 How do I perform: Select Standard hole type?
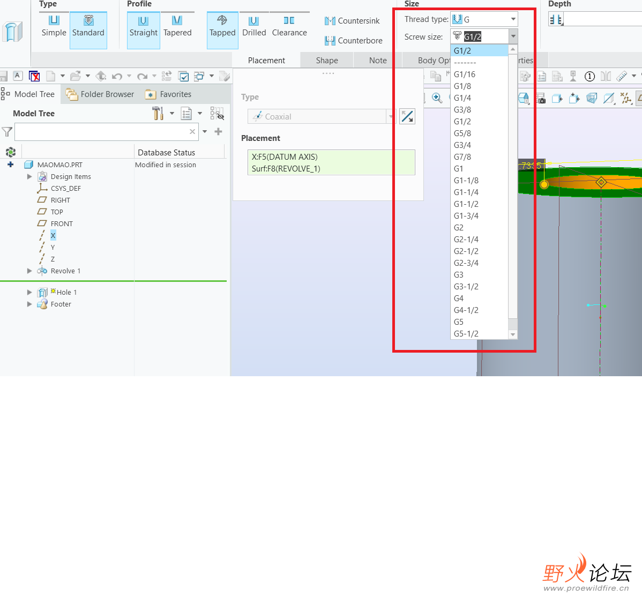pyautogui.click(x=88, y=31)
